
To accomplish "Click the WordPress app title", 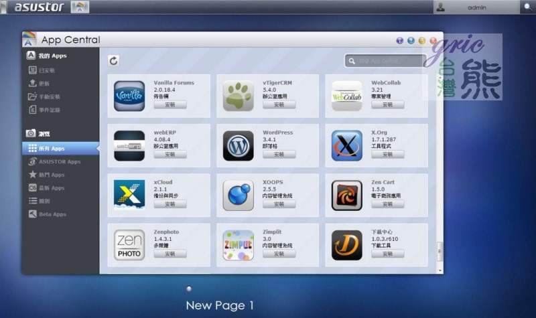I will pos(277,132).
